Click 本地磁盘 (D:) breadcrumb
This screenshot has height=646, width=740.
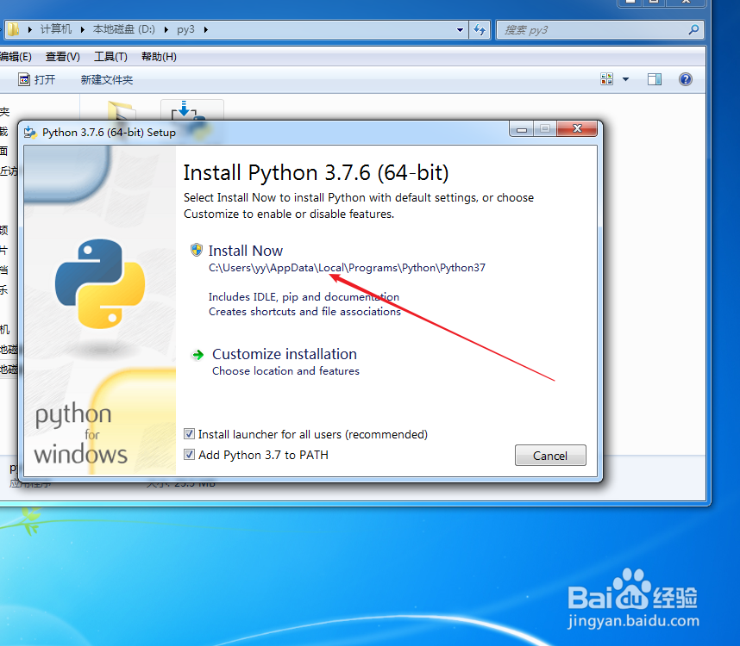tap(123, 29)
